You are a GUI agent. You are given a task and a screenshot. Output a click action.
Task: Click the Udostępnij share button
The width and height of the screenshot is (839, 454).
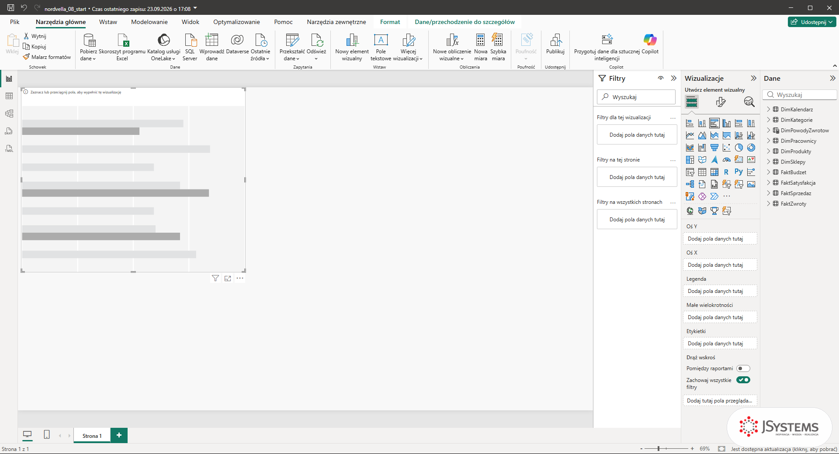tap(812, 22)
